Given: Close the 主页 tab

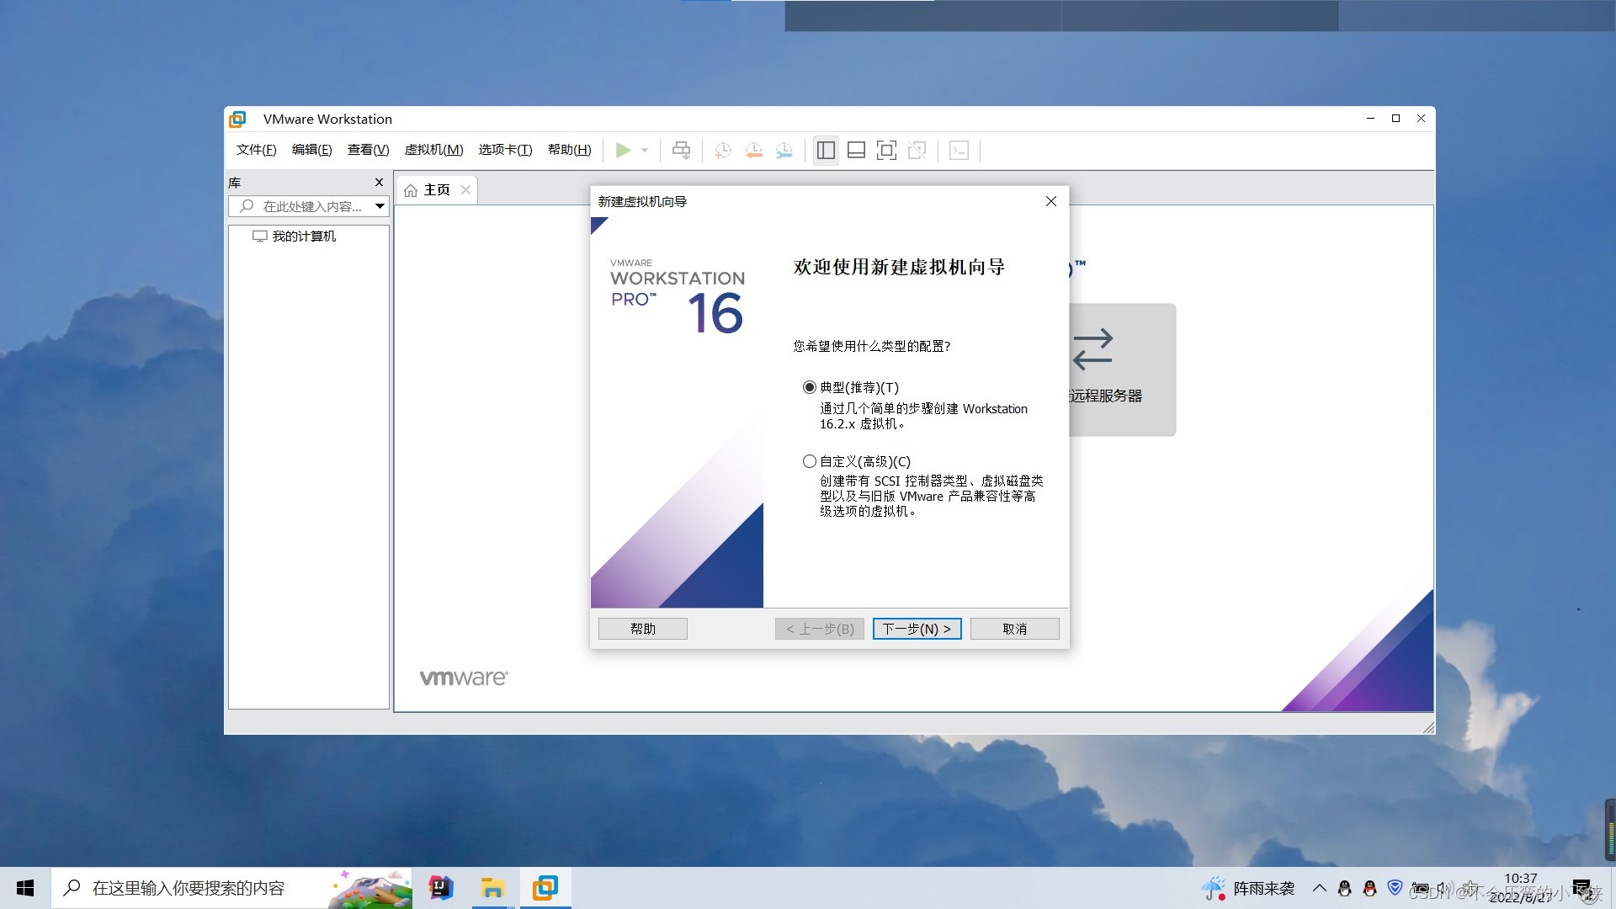Looking at the screenshot, I should pos(465,190).
